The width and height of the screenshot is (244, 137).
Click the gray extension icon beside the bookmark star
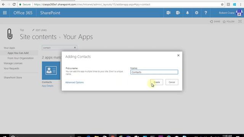(228, 5)
